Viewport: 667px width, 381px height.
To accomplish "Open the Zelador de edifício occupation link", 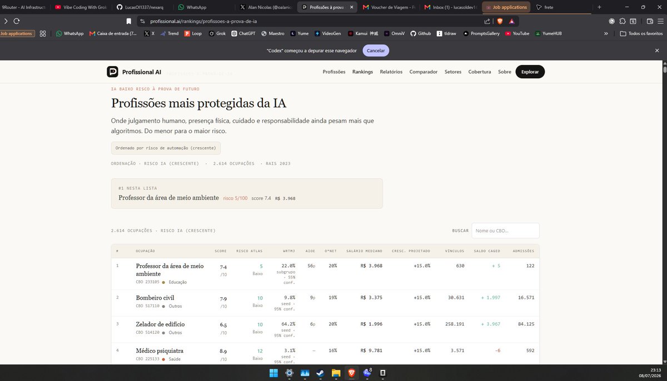I will coord(160,324).
